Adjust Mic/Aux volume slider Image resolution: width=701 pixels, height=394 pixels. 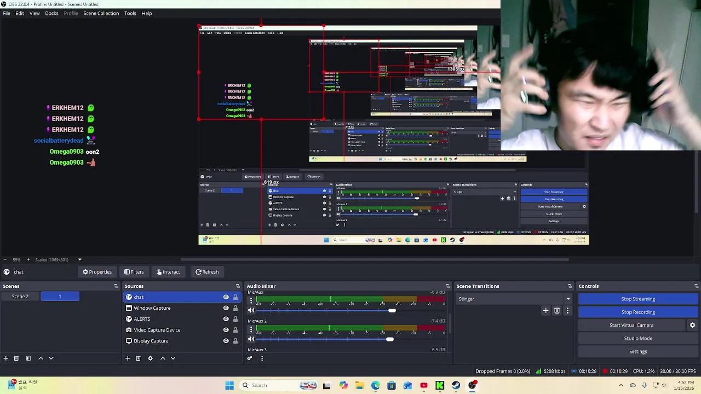(x=392, y=311)
